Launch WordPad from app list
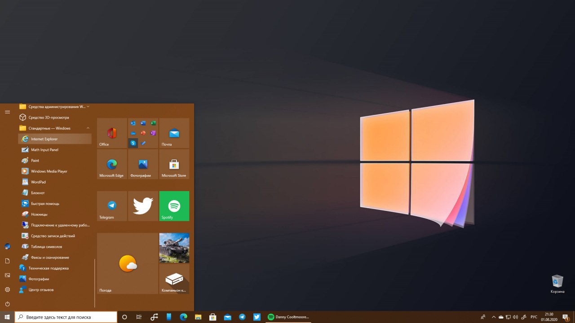 (55, 182)
